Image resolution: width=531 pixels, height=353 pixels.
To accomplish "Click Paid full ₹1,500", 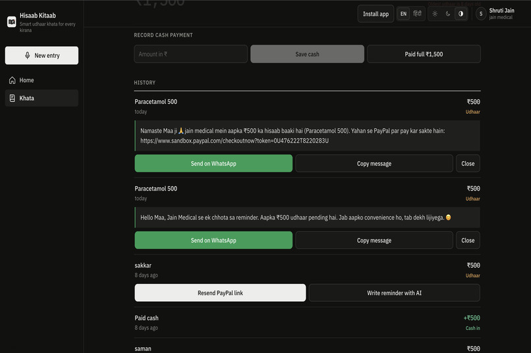I will click(x=424, y=54).
